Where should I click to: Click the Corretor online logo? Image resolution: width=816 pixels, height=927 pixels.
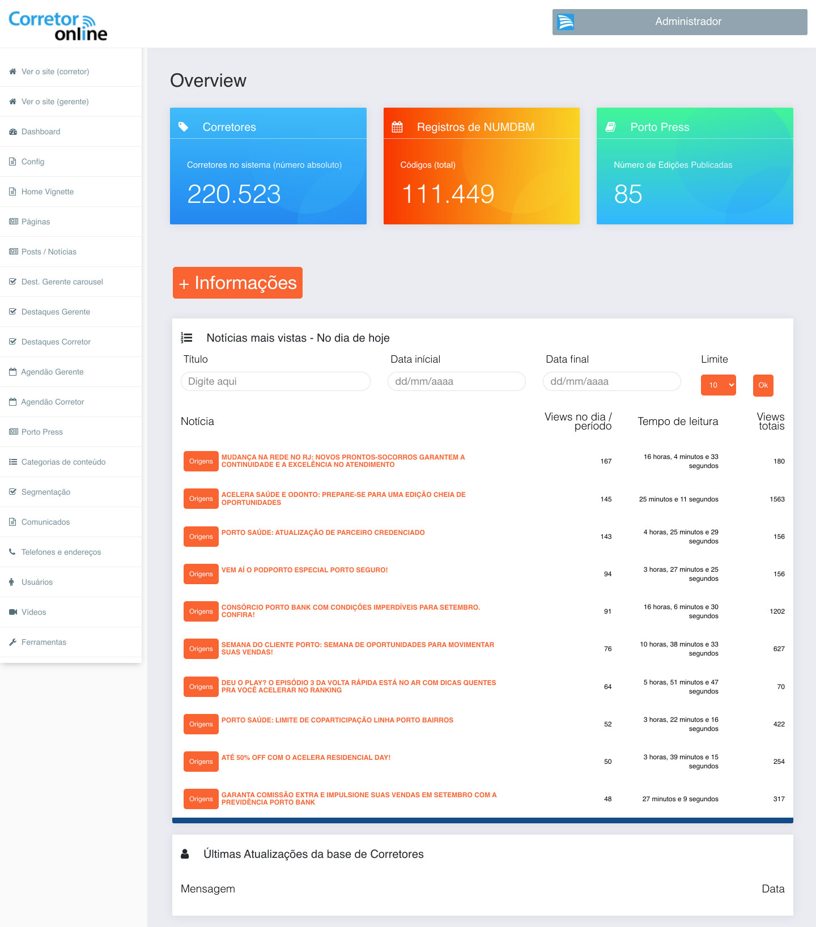(x=58, y=26)
